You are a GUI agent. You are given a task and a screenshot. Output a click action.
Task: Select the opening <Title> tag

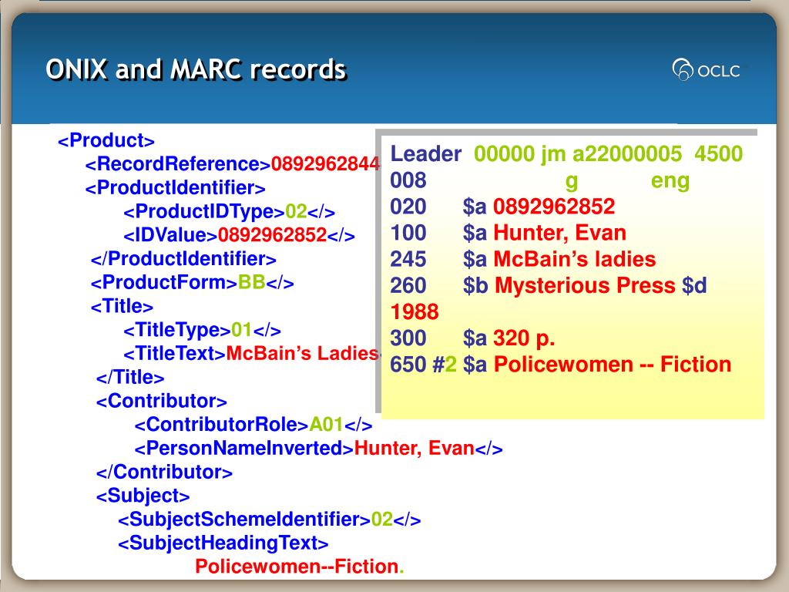(x=122, y=306)
